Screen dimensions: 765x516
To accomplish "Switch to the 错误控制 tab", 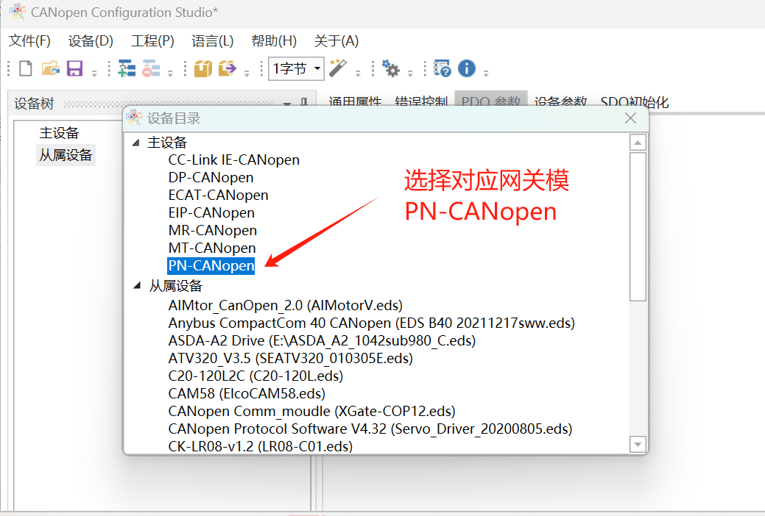I will [421, 101].
